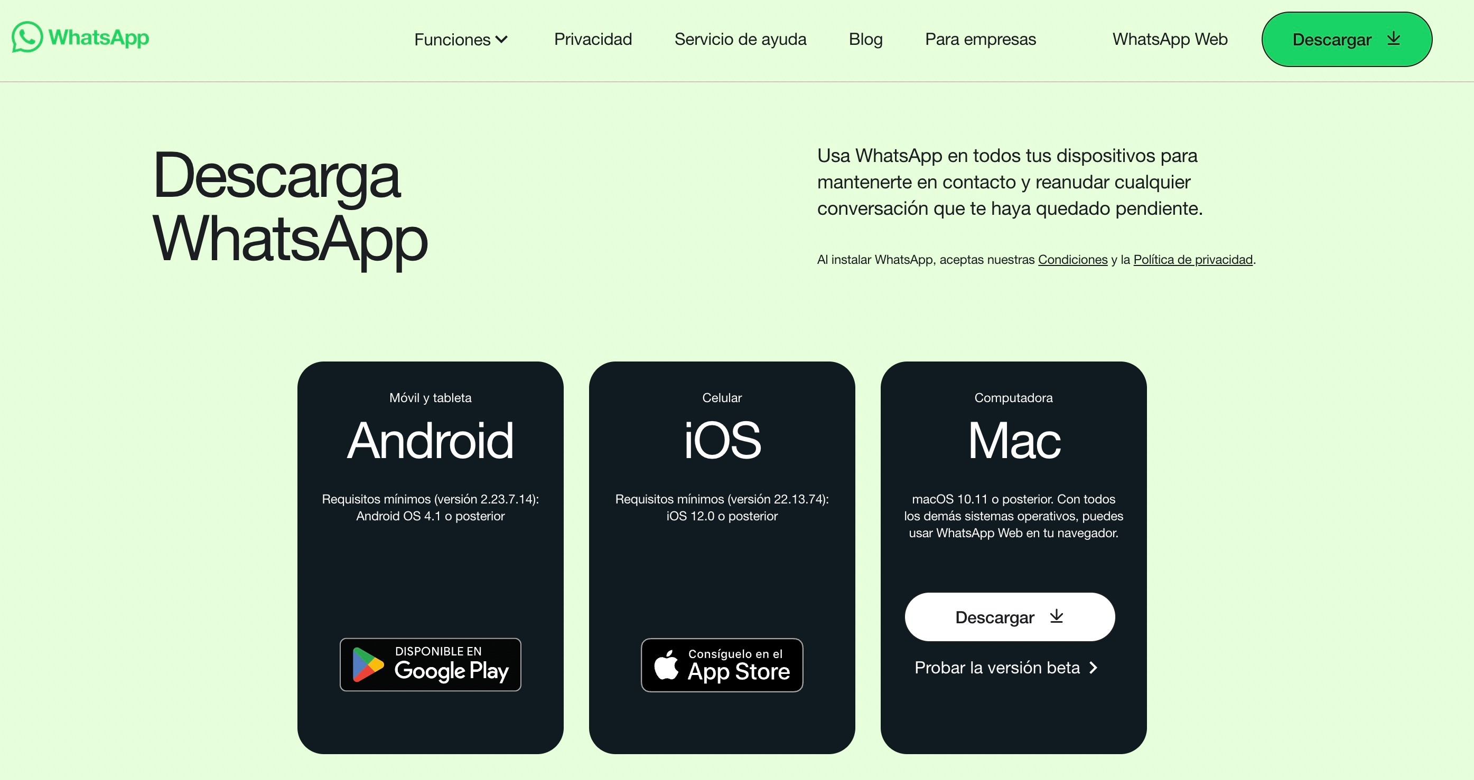Open the Servicio de ayuda page
The height and width of the screenshot is (780, 1474).
740,39
